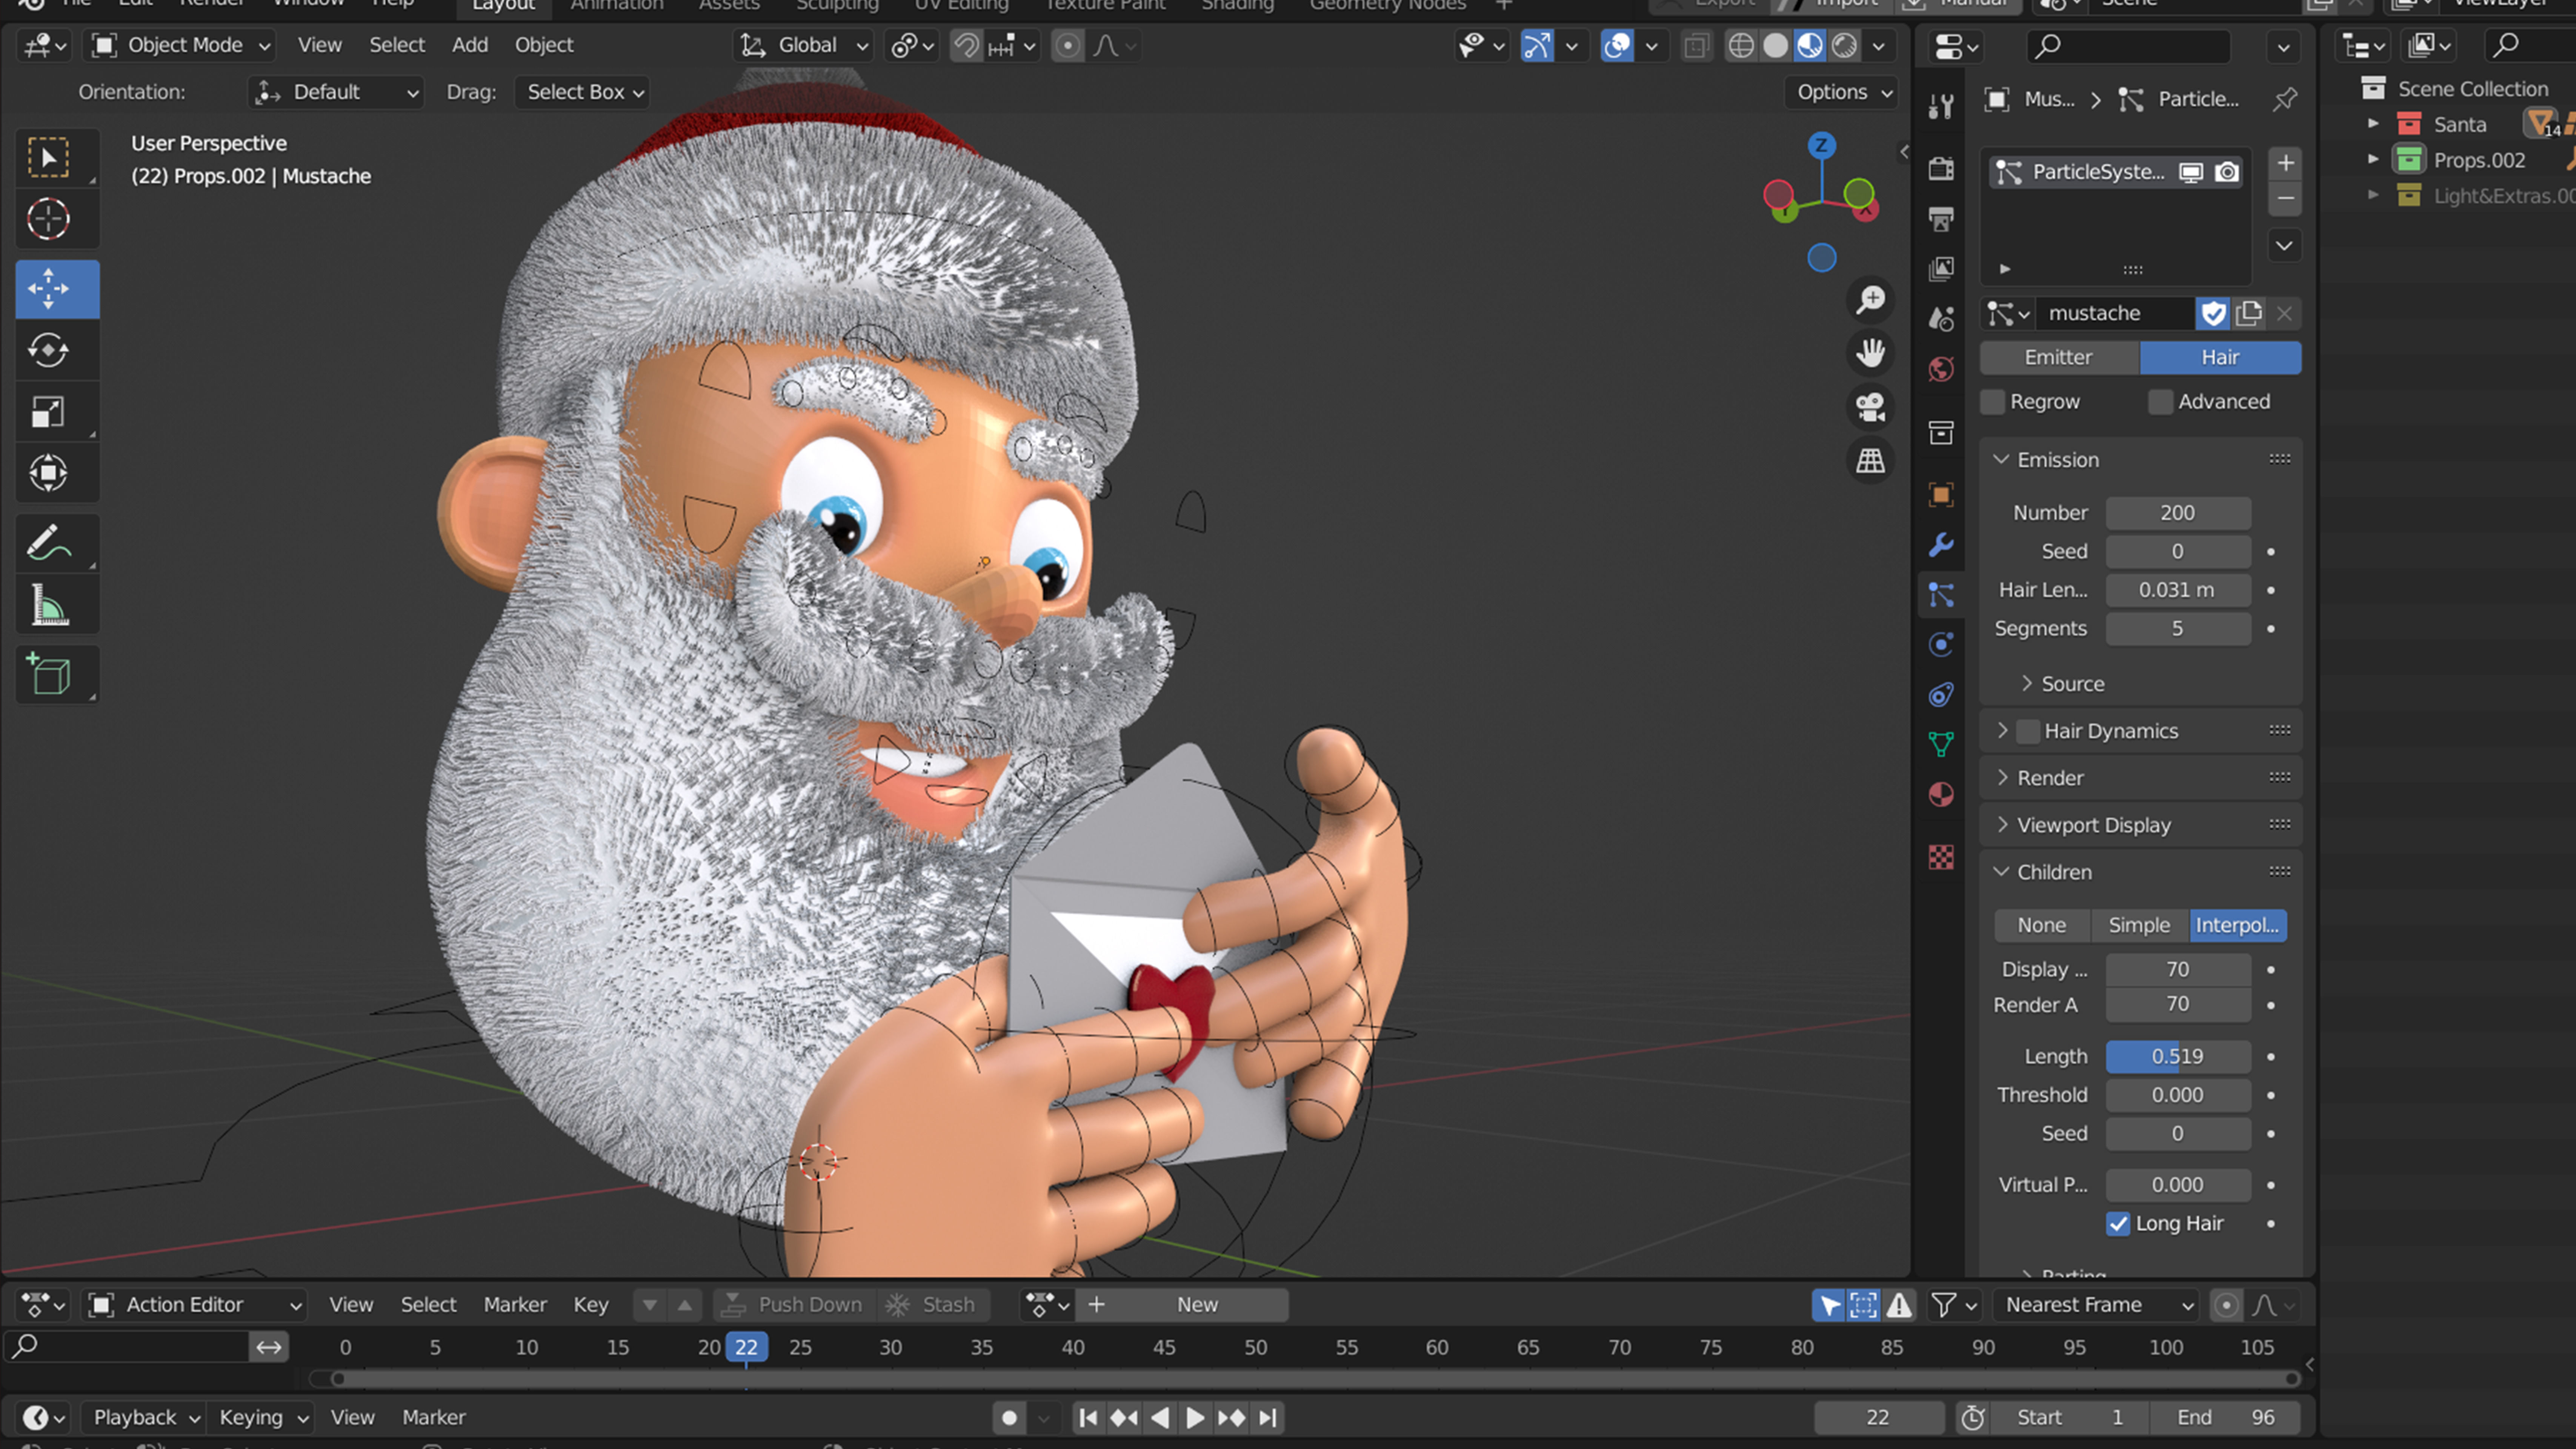Click the emission Number field
Image resolution: width=2576 pixels, height=1449 pixels.
[x=2178, y=513]
